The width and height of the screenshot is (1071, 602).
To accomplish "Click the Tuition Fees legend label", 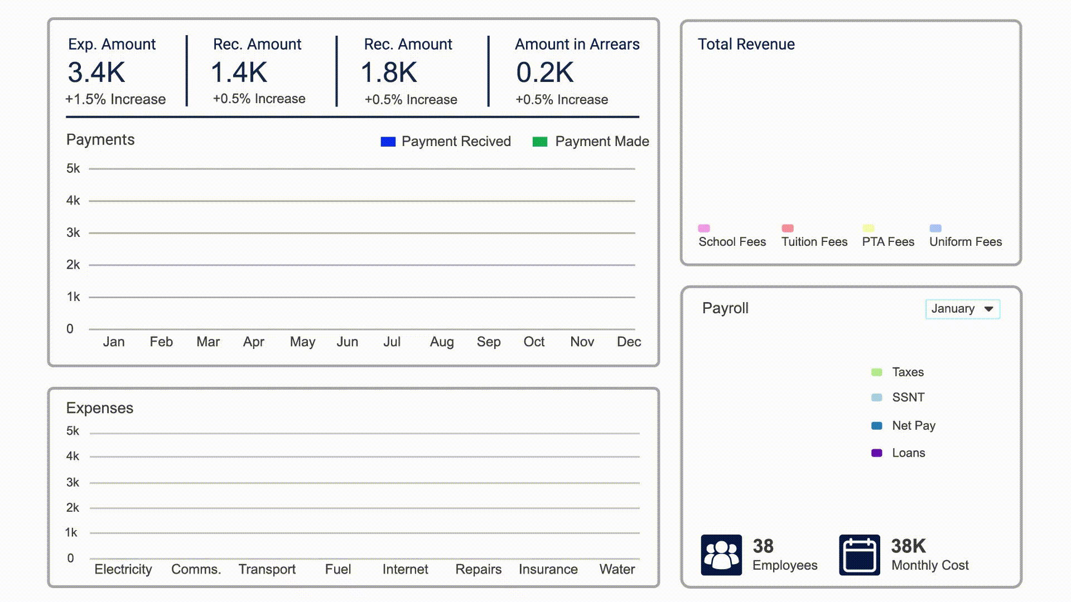I will tap(814, 242).
